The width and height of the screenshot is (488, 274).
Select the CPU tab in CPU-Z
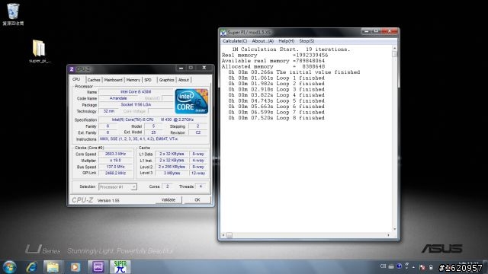(x=76, y=79)
